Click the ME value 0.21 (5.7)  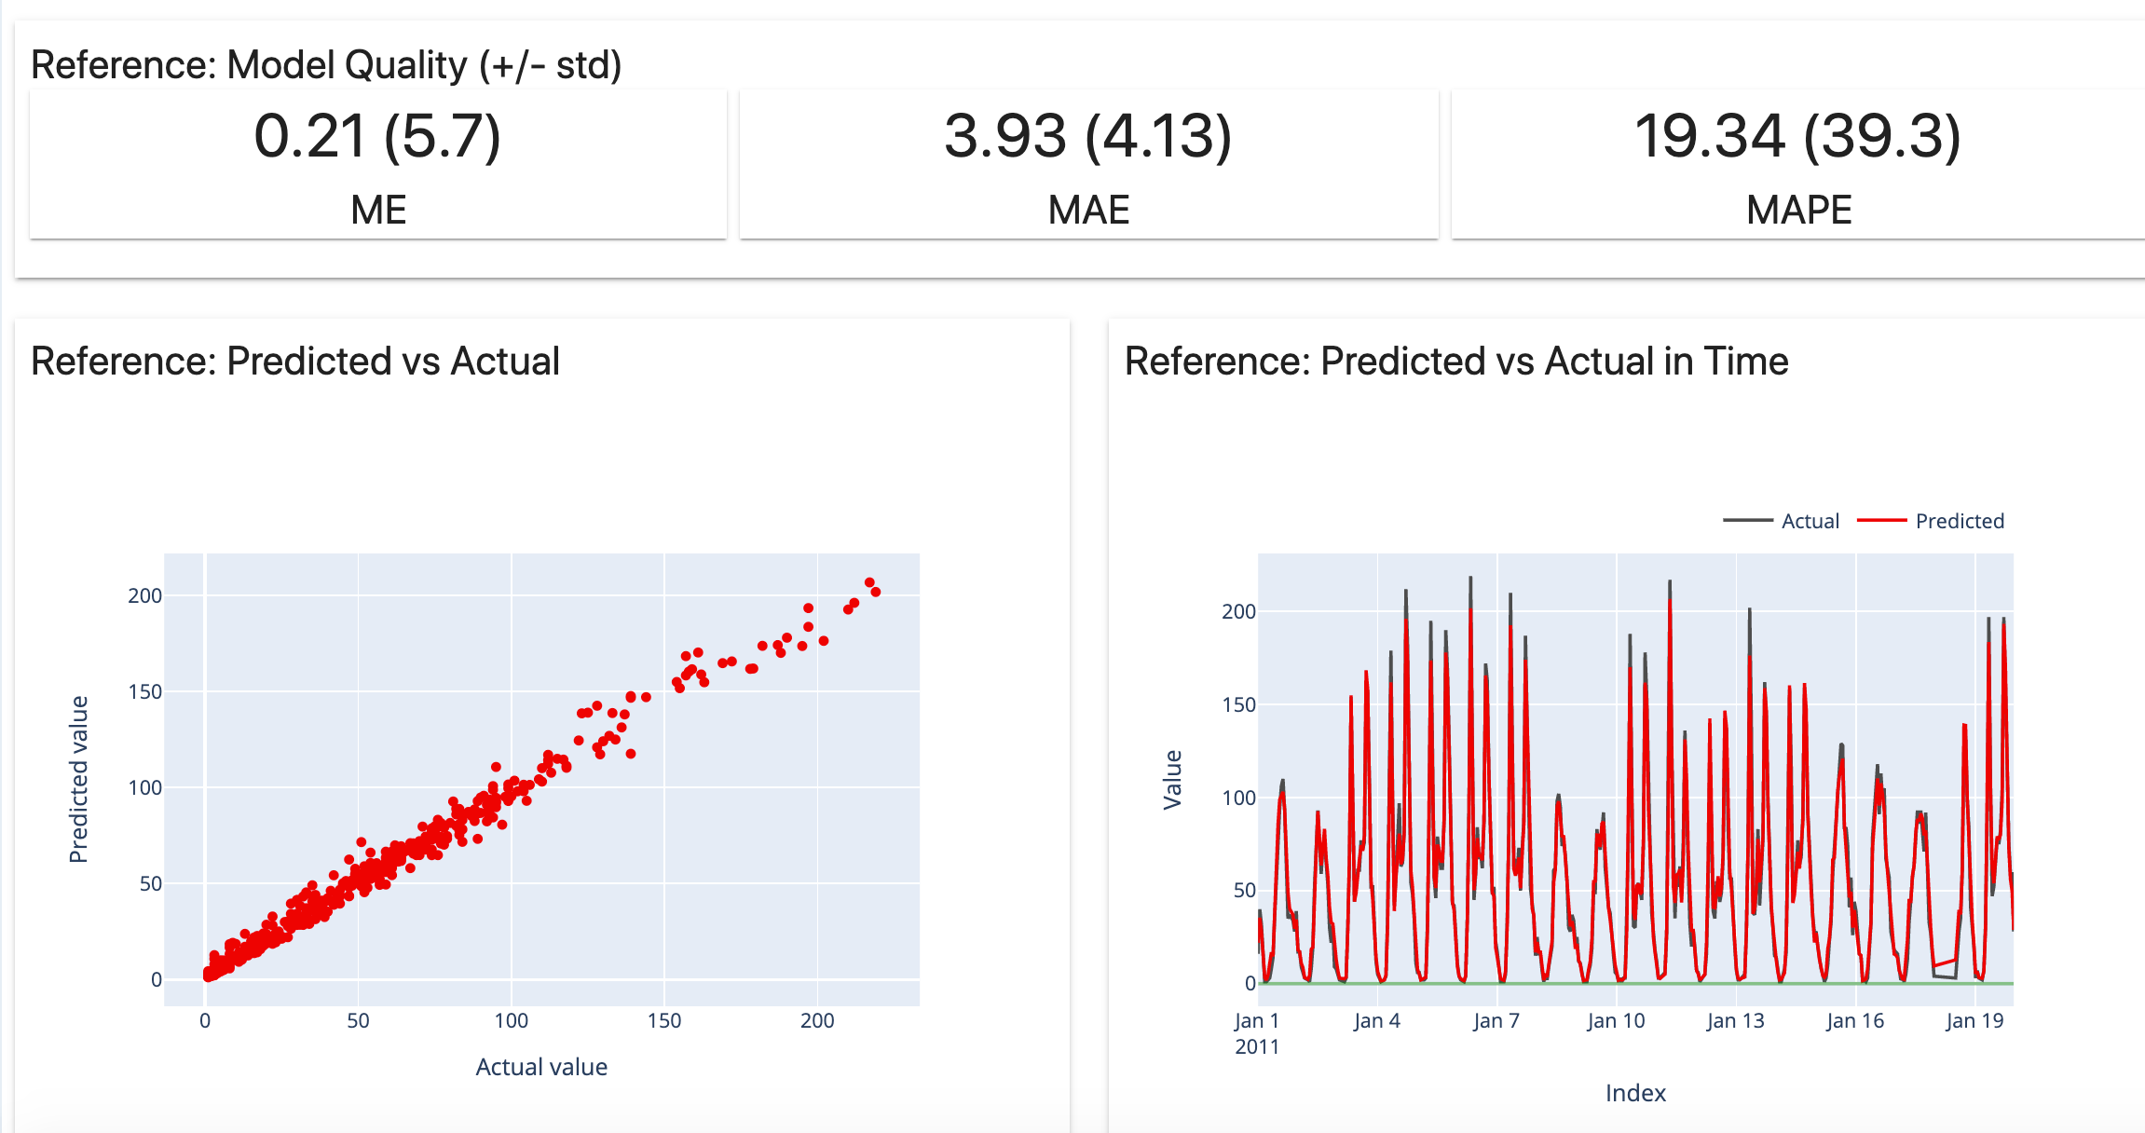point(377,136)
